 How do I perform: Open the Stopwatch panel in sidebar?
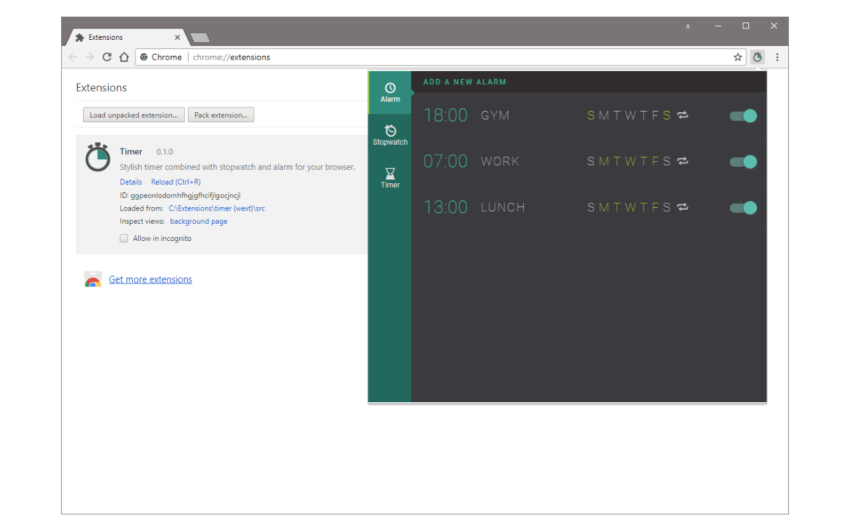pyautogui.click(x=390, y=135)
